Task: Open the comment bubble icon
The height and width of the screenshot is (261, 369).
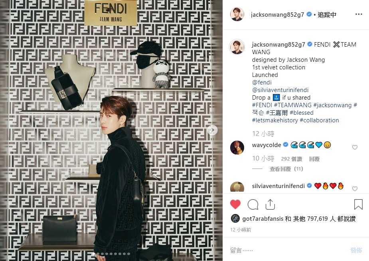Action: pyautogui.click(x=253, y=204)
